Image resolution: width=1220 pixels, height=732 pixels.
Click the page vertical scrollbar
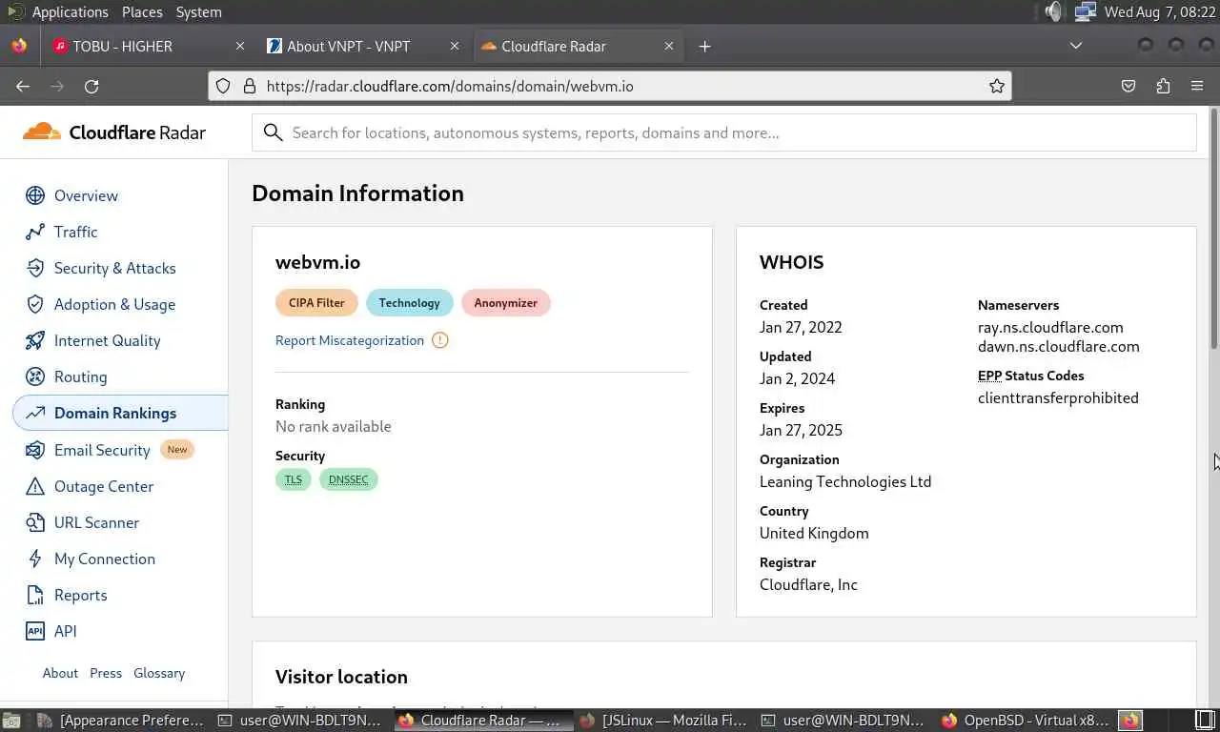[x=1214, y=229]
